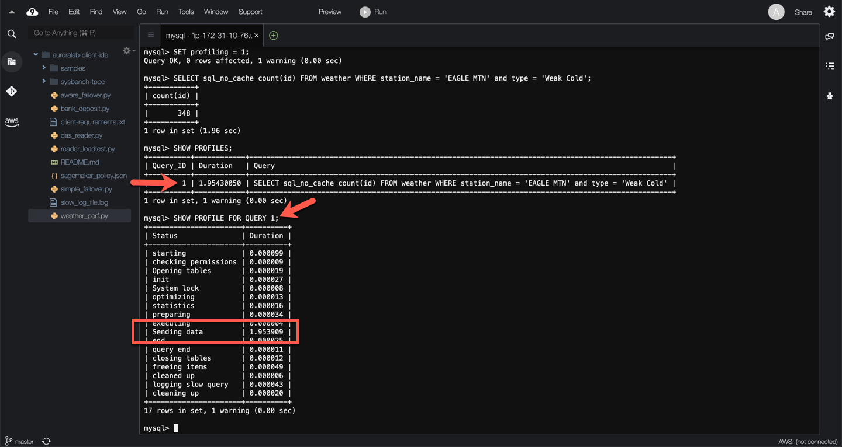The height and width of the screenshot is (447, 842).
Task: Open the search panel magnifier icon
Action: point(12,34)
